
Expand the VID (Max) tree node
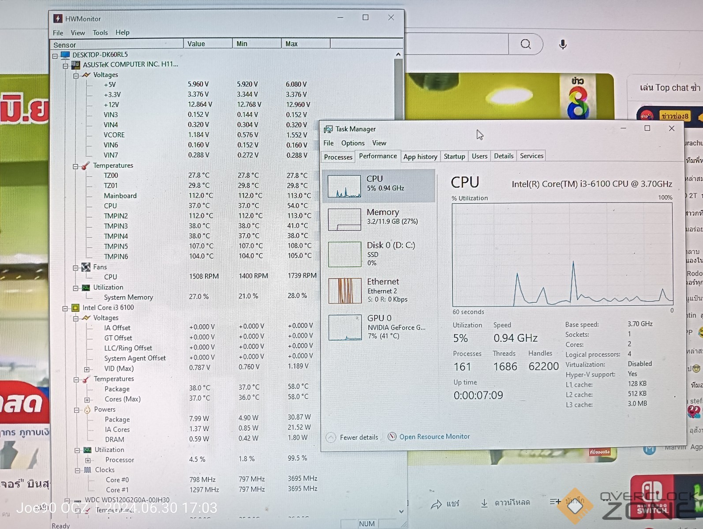tap(87, 369)
